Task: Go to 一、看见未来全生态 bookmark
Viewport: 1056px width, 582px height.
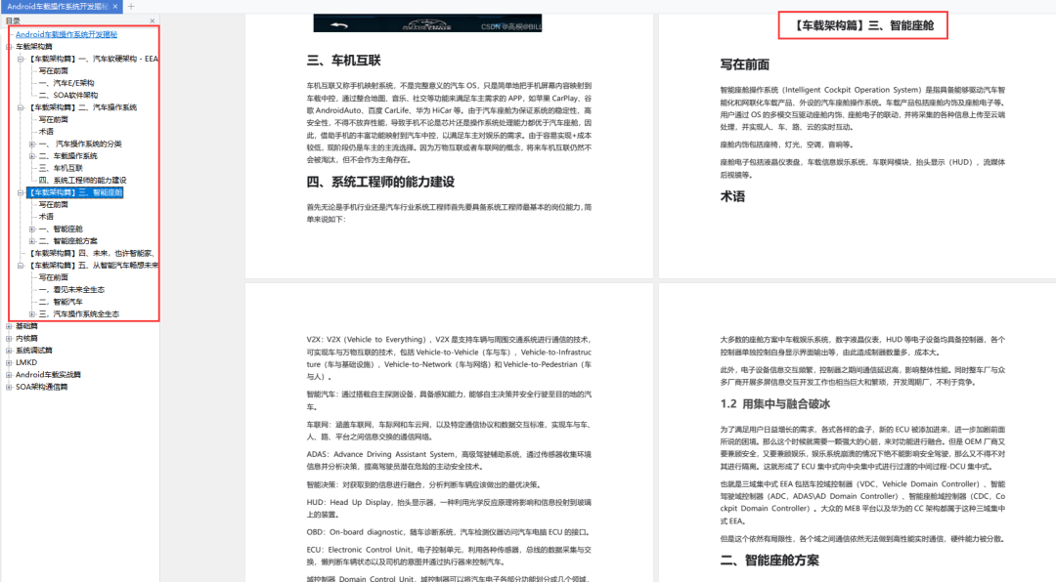Action: click(71, 289)
